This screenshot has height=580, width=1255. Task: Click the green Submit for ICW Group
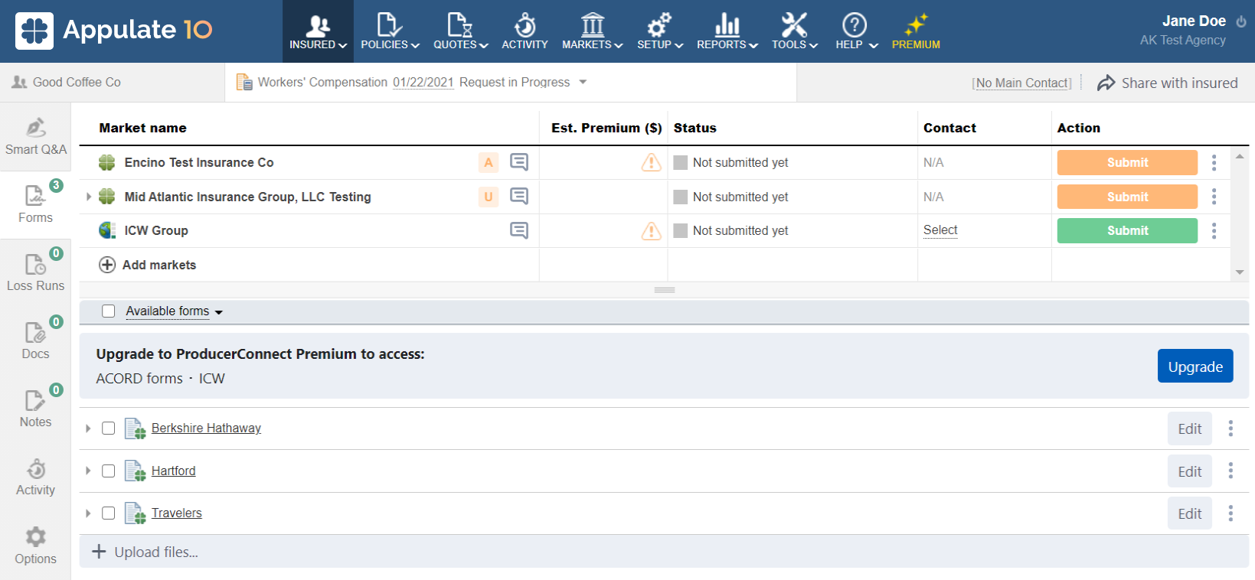(x=1127, y=230)
